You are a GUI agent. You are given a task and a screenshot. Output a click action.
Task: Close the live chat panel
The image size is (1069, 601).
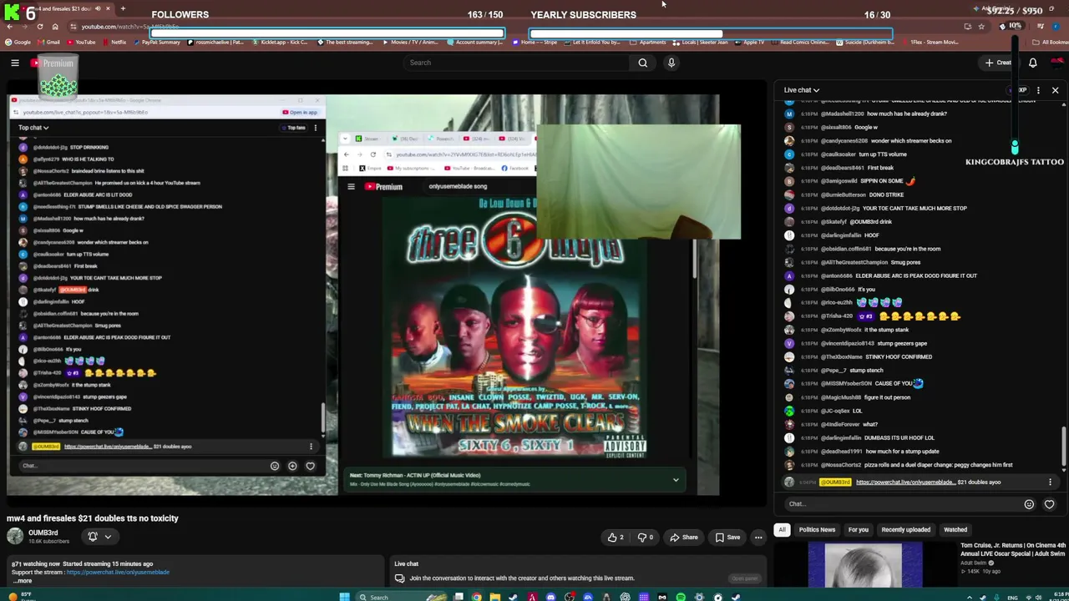[1055, 90]
